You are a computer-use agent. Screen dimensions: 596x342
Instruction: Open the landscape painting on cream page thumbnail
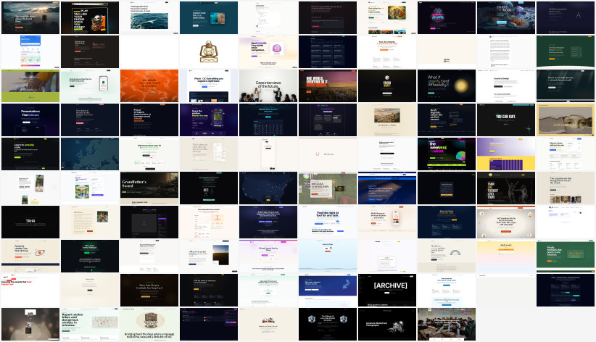pyautogui.click(x=387, y=120)
